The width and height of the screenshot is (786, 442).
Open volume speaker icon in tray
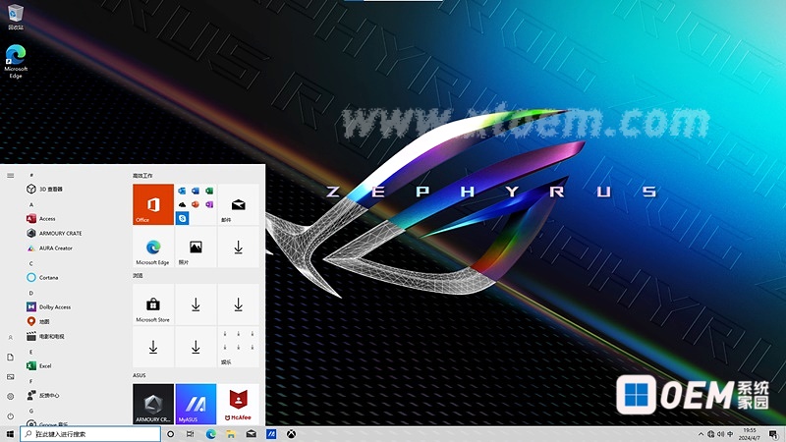coord(721,434)
